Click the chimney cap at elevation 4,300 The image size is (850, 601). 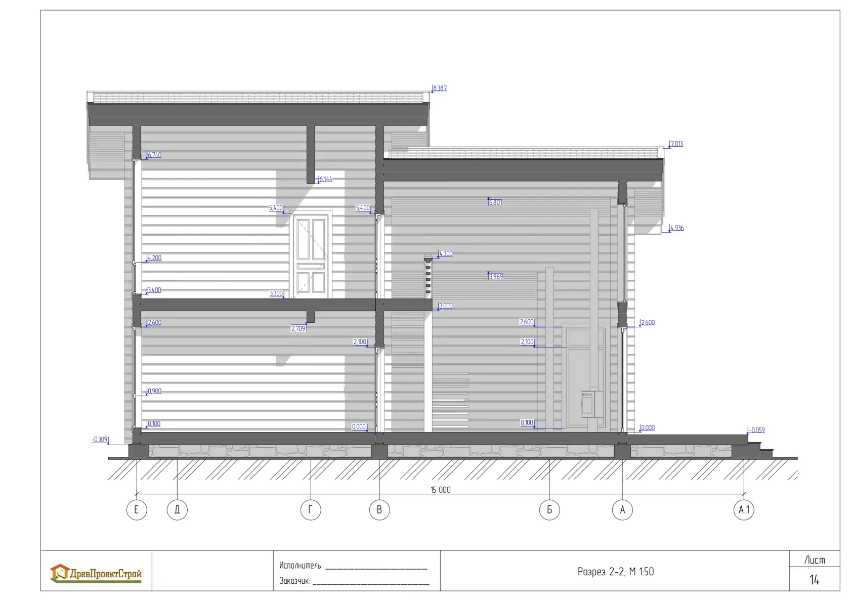click(428, 258)
